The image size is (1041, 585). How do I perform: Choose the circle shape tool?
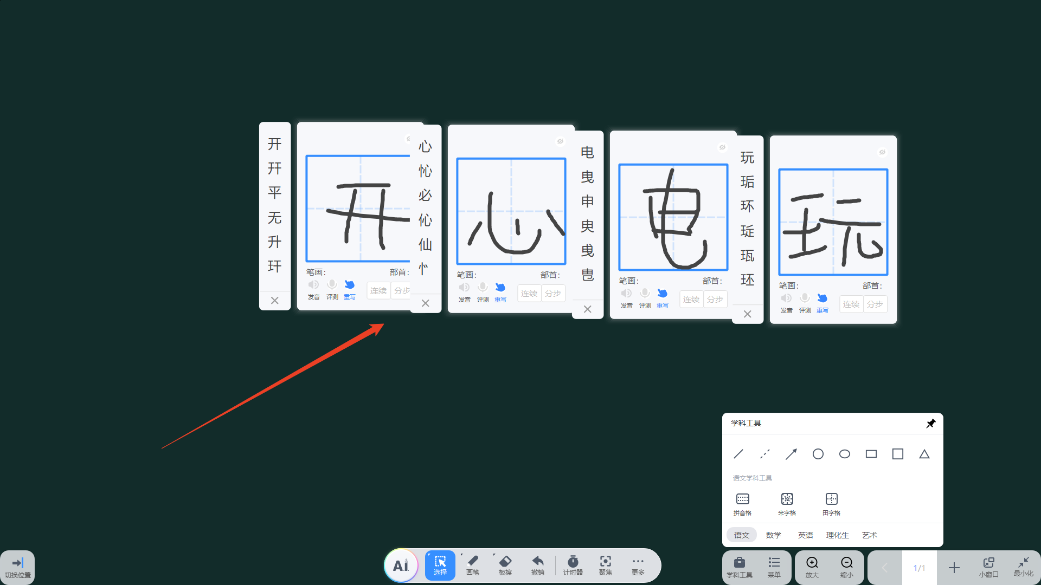pos(818,454)
